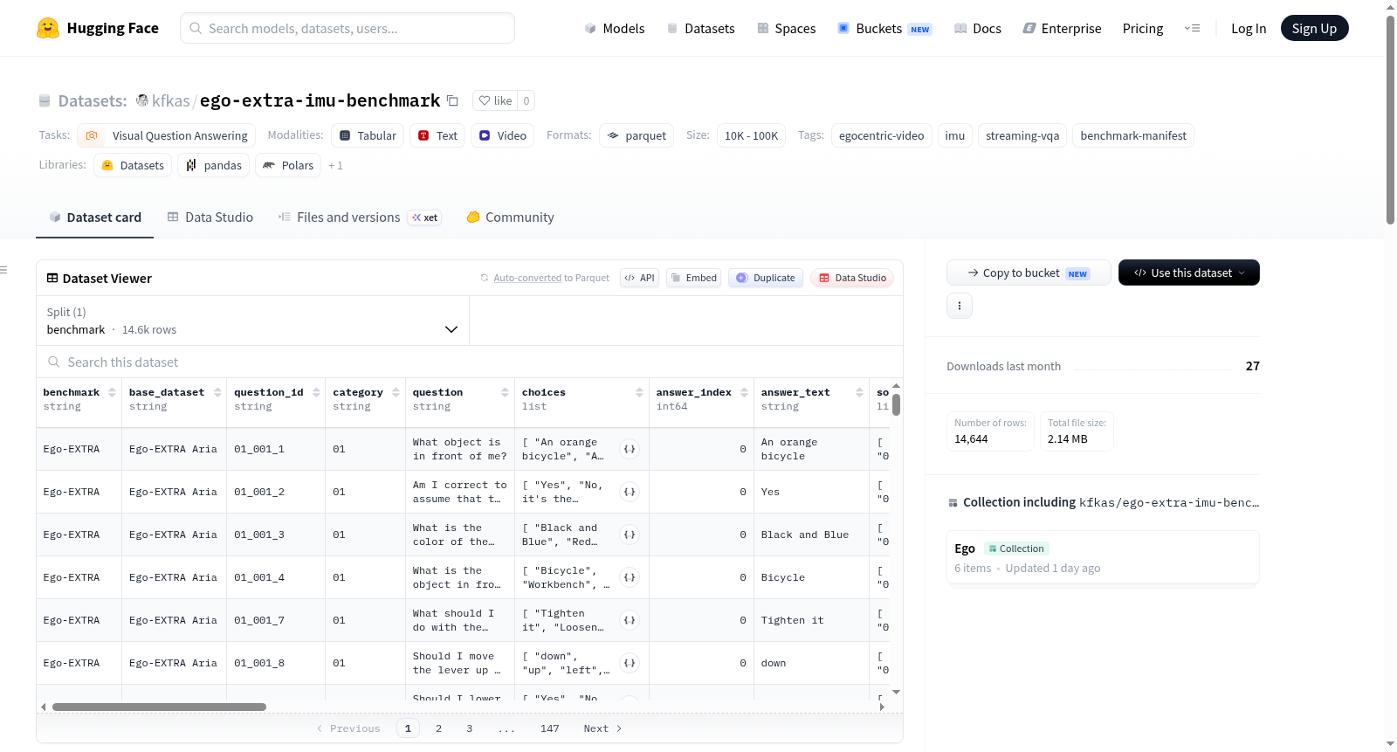This screenshot has height=752, width=1397.
Task: Open the Files and versions tab
Action: pos(360,217)
